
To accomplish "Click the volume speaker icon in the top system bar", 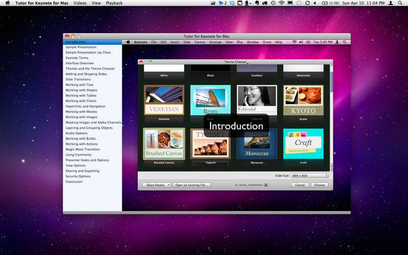I will click(315, 3).
